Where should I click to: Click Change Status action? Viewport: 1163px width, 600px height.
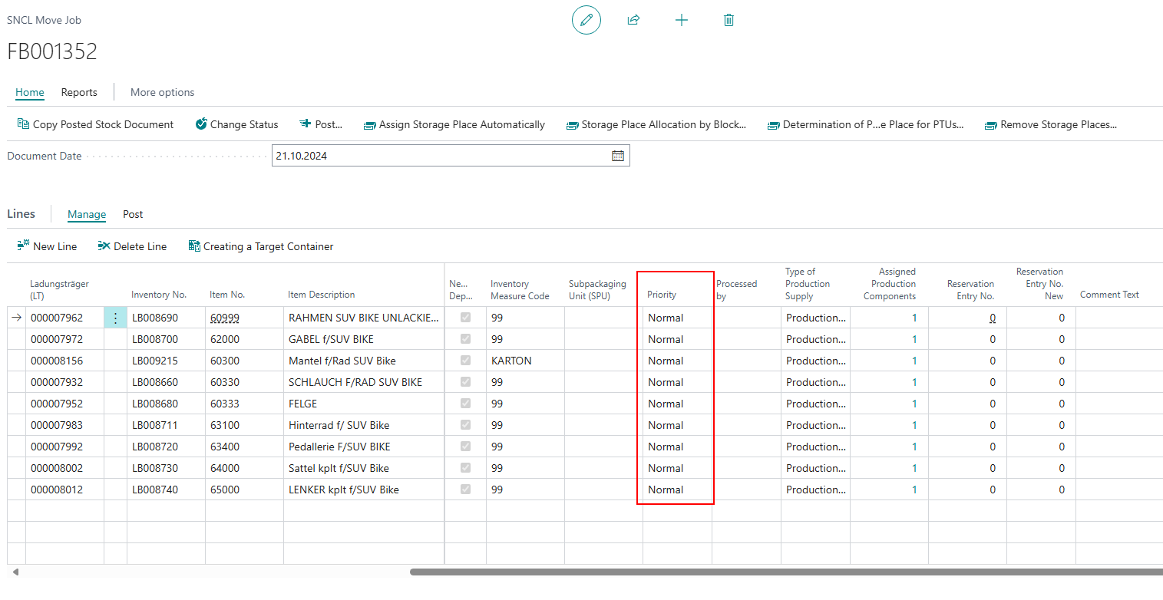tap(236, 124)
